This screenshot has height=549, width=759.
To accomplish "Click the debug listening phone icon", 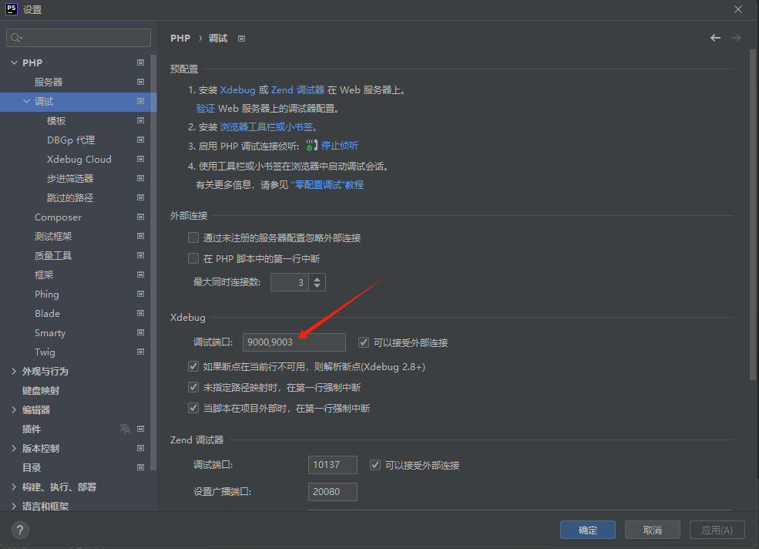I will coord(312,146).
